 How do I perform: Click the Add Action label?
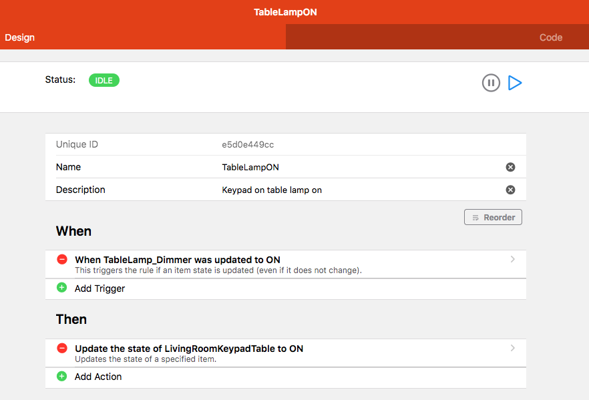click(x=98, y=377)
